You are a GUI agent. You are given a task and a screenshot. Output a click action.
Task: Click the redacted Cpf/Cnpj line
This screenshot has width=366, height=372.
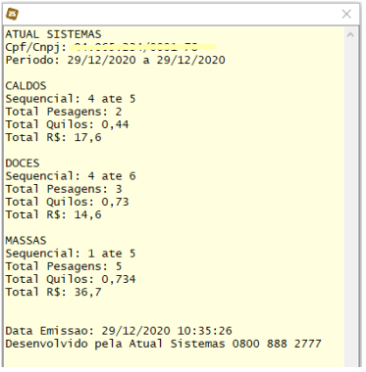(111, 47)
